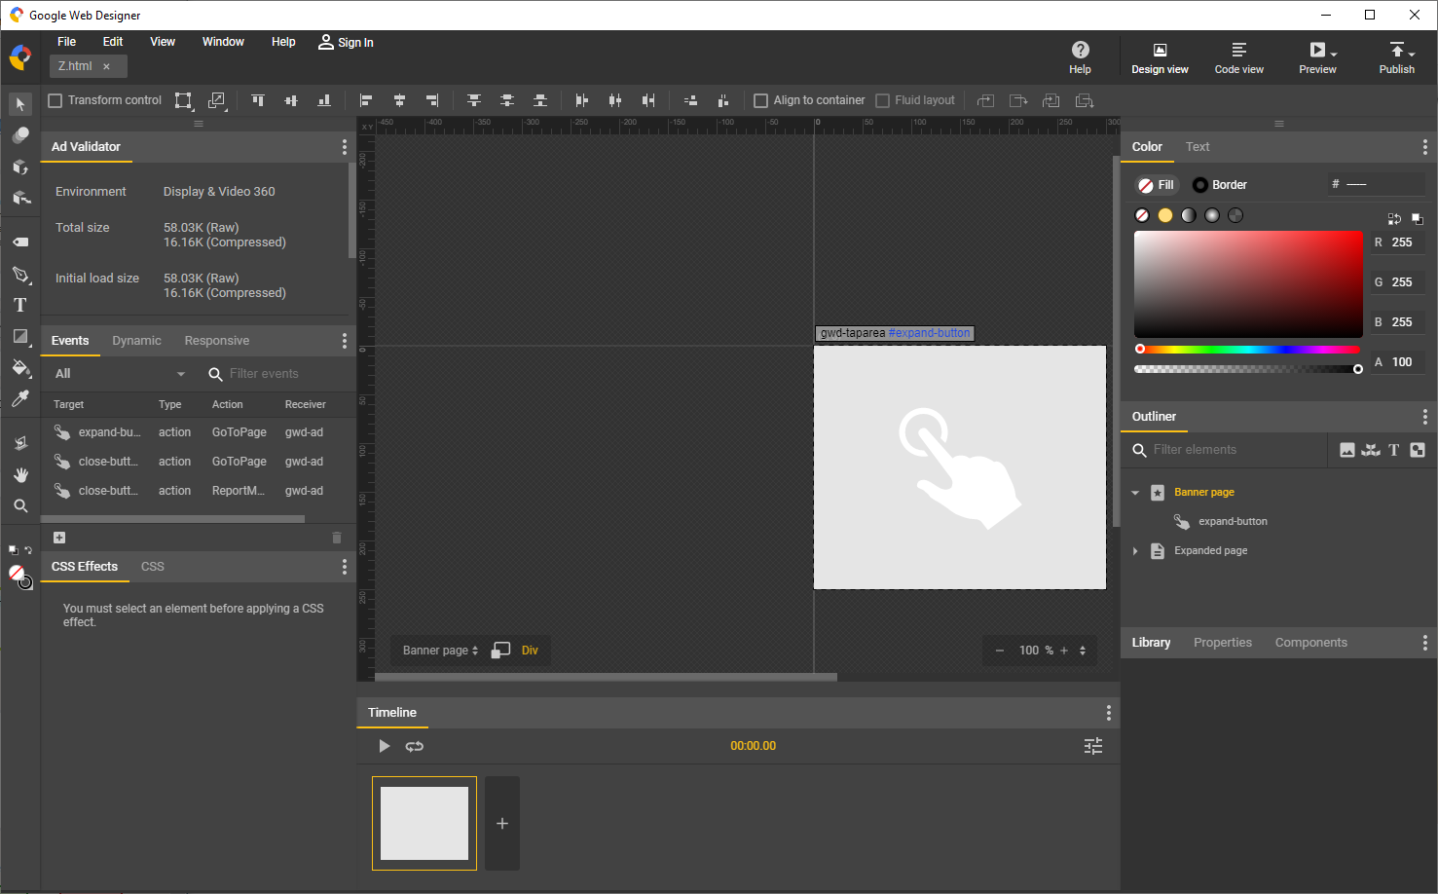The image size is (1438, 894).
Task: Add a new keyframe in timeline
Action: point(502,824)
